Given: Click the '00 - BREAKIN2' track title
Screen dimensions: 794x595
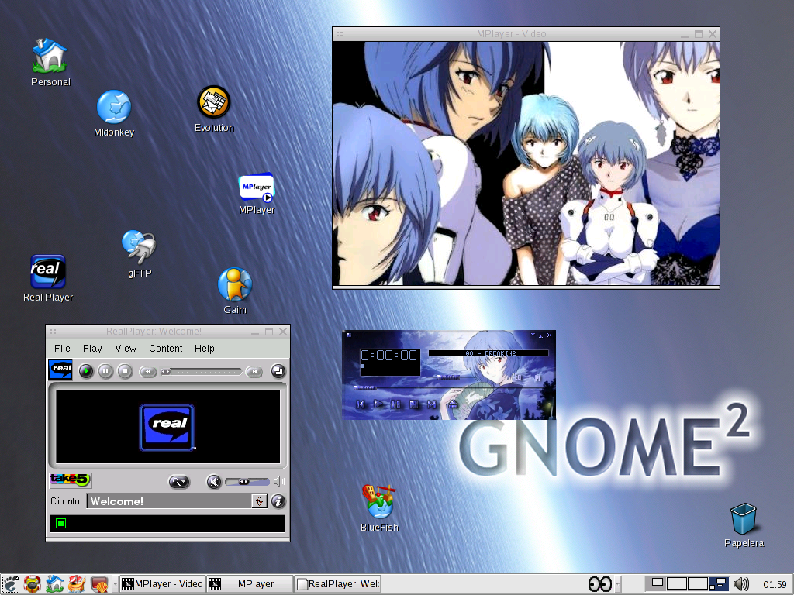Looking at the screenshot, I should [491, 353].
